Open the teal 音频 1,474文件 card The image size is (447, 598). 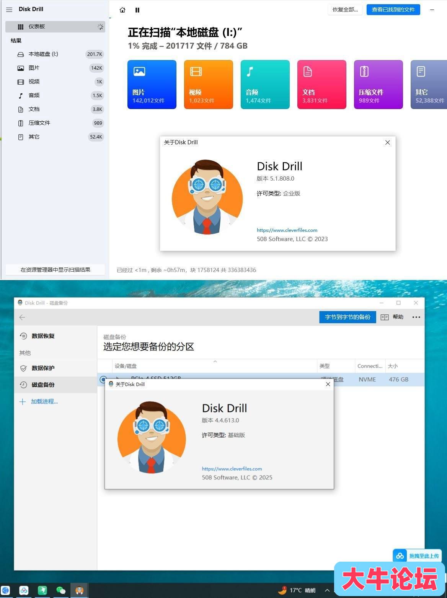pos(265,85)
